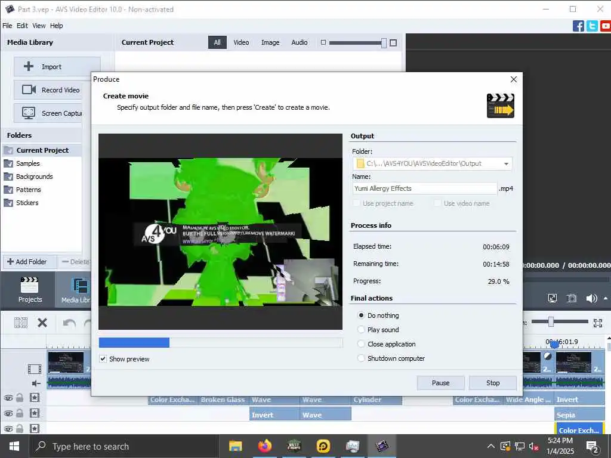Click the lock icon on the first effects row

point(20,398)
